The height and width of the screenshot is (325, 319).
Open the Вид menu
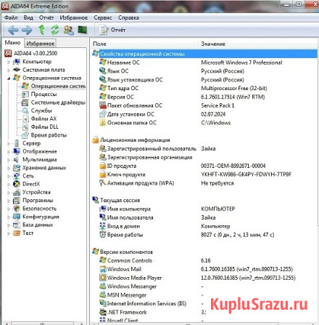pos(28,17)
